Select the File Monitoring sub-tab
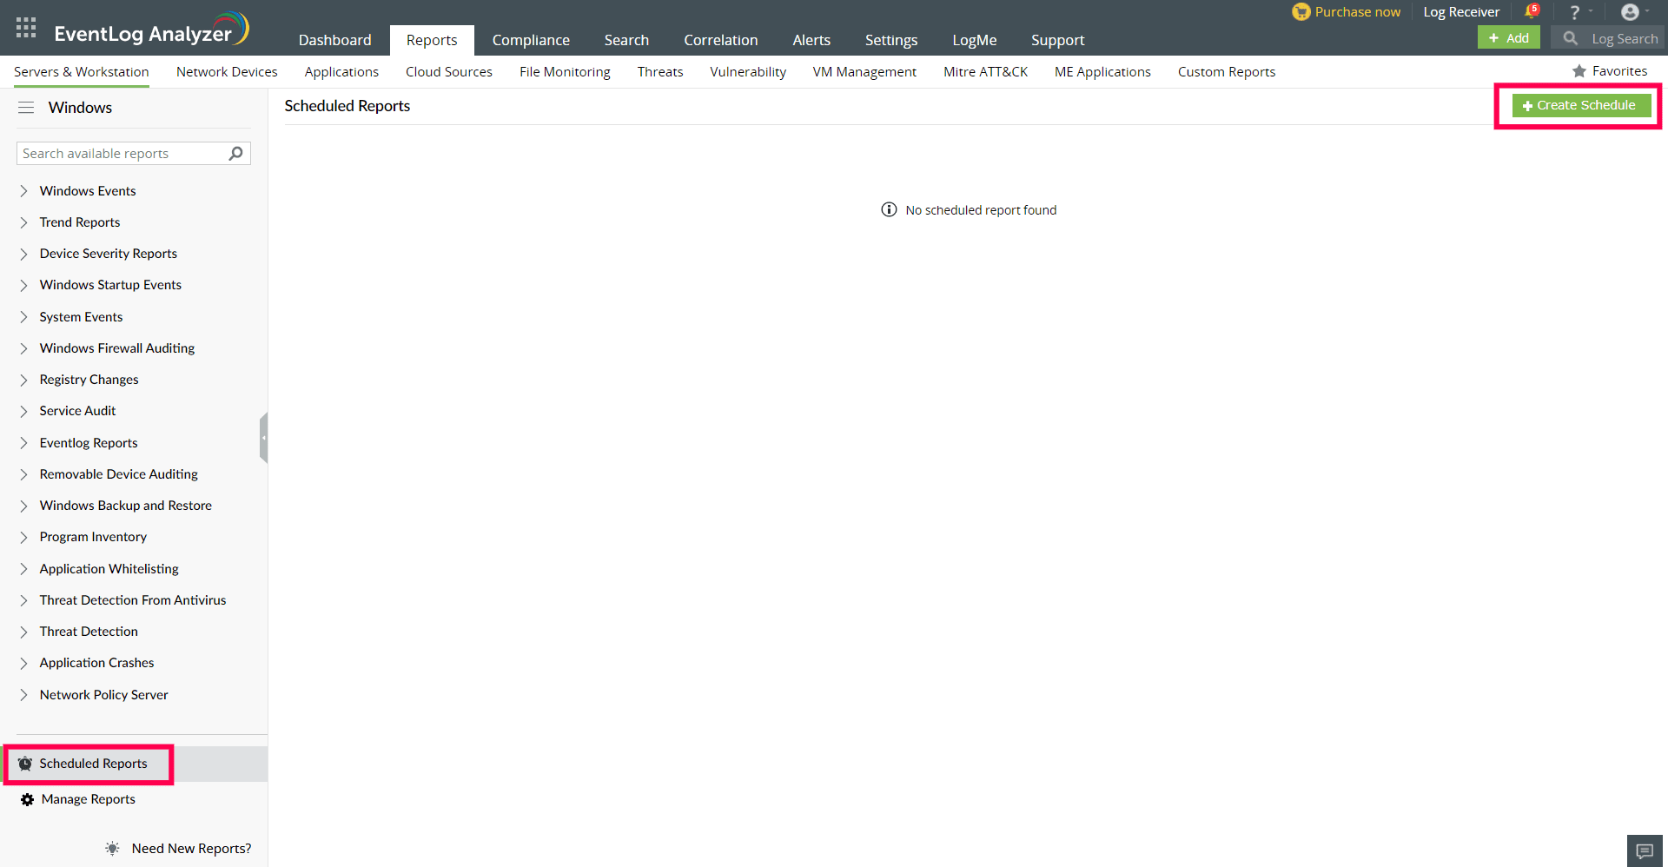This screenshot has width=1668, height=867. point(565,72)
